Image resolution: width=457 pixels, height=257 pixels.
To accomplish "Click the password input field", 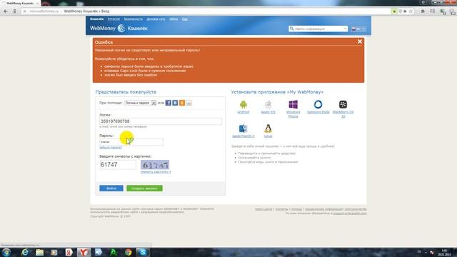I will 131,142.
